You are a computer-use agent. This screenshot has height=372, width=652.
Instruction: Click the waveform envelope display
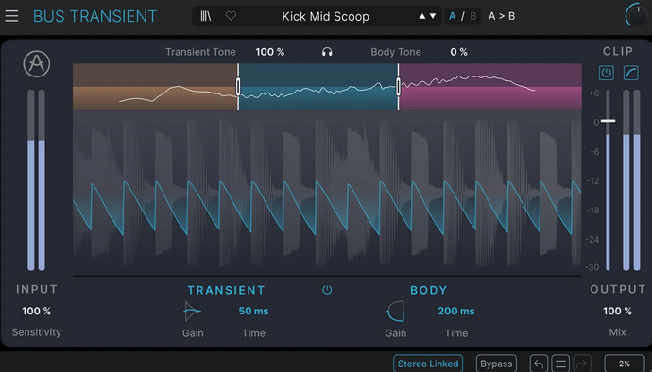click(x=327, y=193)
